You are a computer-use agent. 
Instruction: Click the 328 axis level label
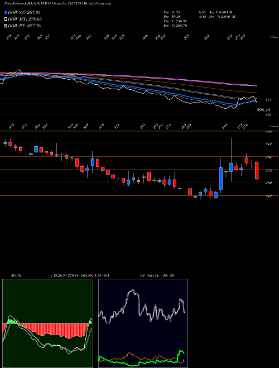(268, 132)
